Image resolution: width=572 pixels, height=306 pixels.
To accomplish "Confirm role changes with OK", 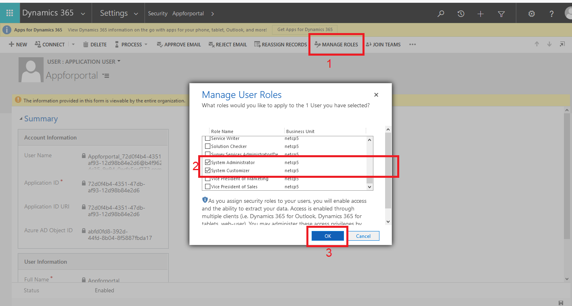I will click(328, 236).
